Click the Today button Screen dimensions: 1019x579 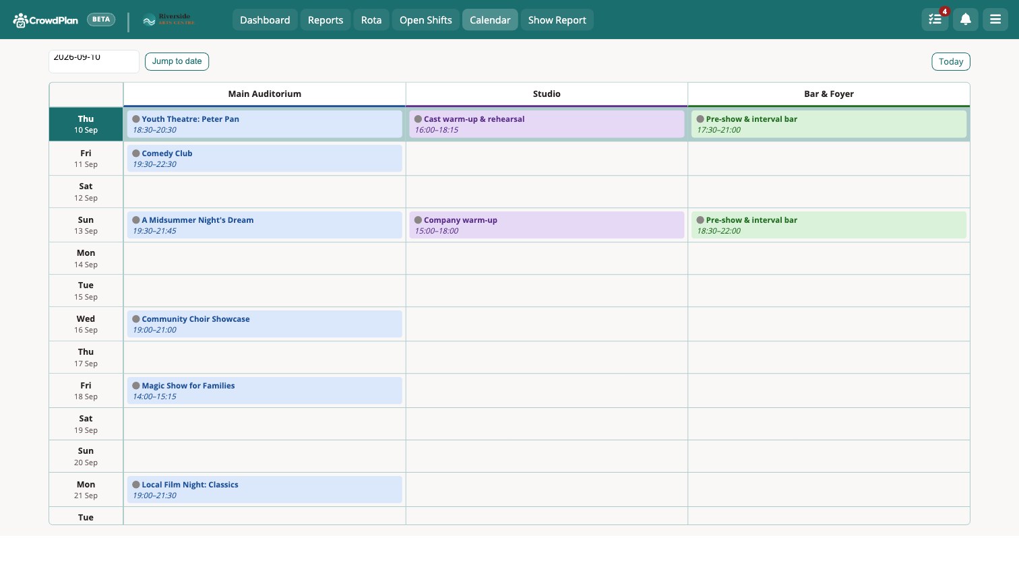(951, 61)
